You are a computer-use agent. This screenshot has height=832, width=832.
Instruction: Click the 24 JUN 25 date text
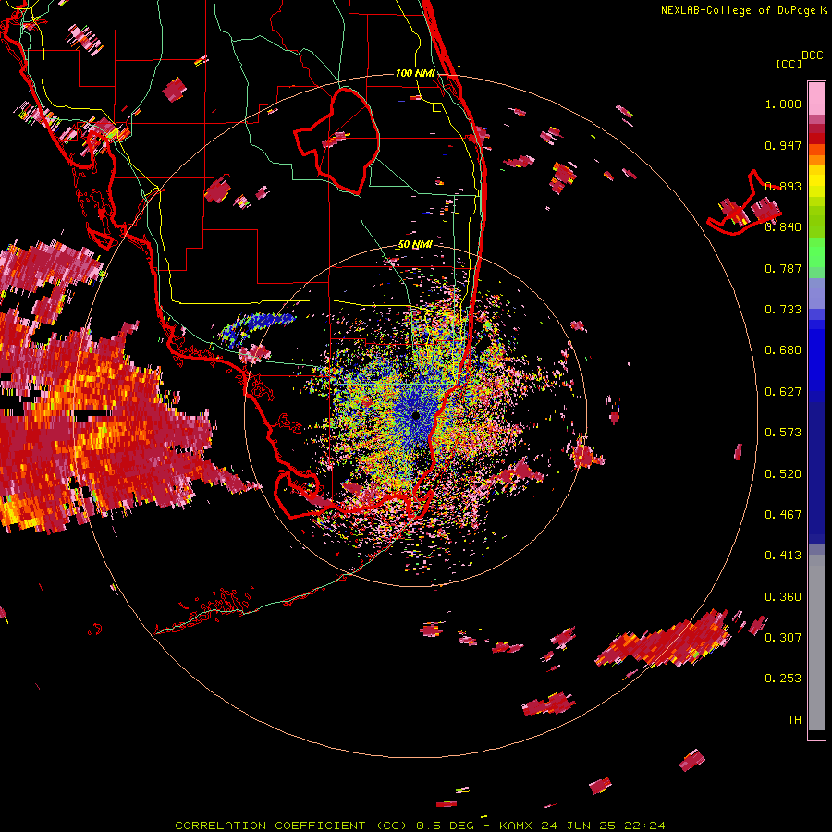[579, 826]
